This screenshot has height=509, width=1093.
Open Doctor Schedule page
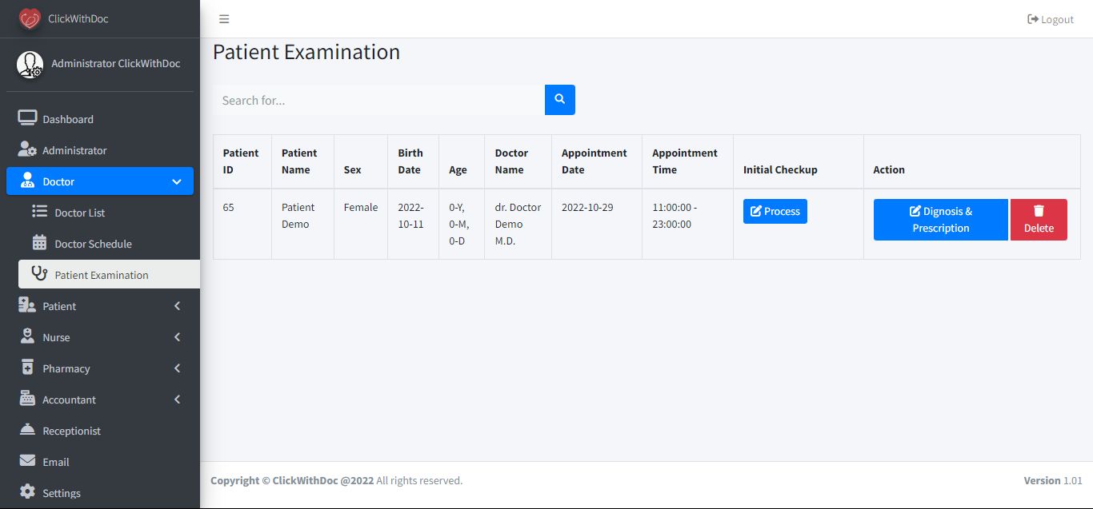(x=109, y=243)
